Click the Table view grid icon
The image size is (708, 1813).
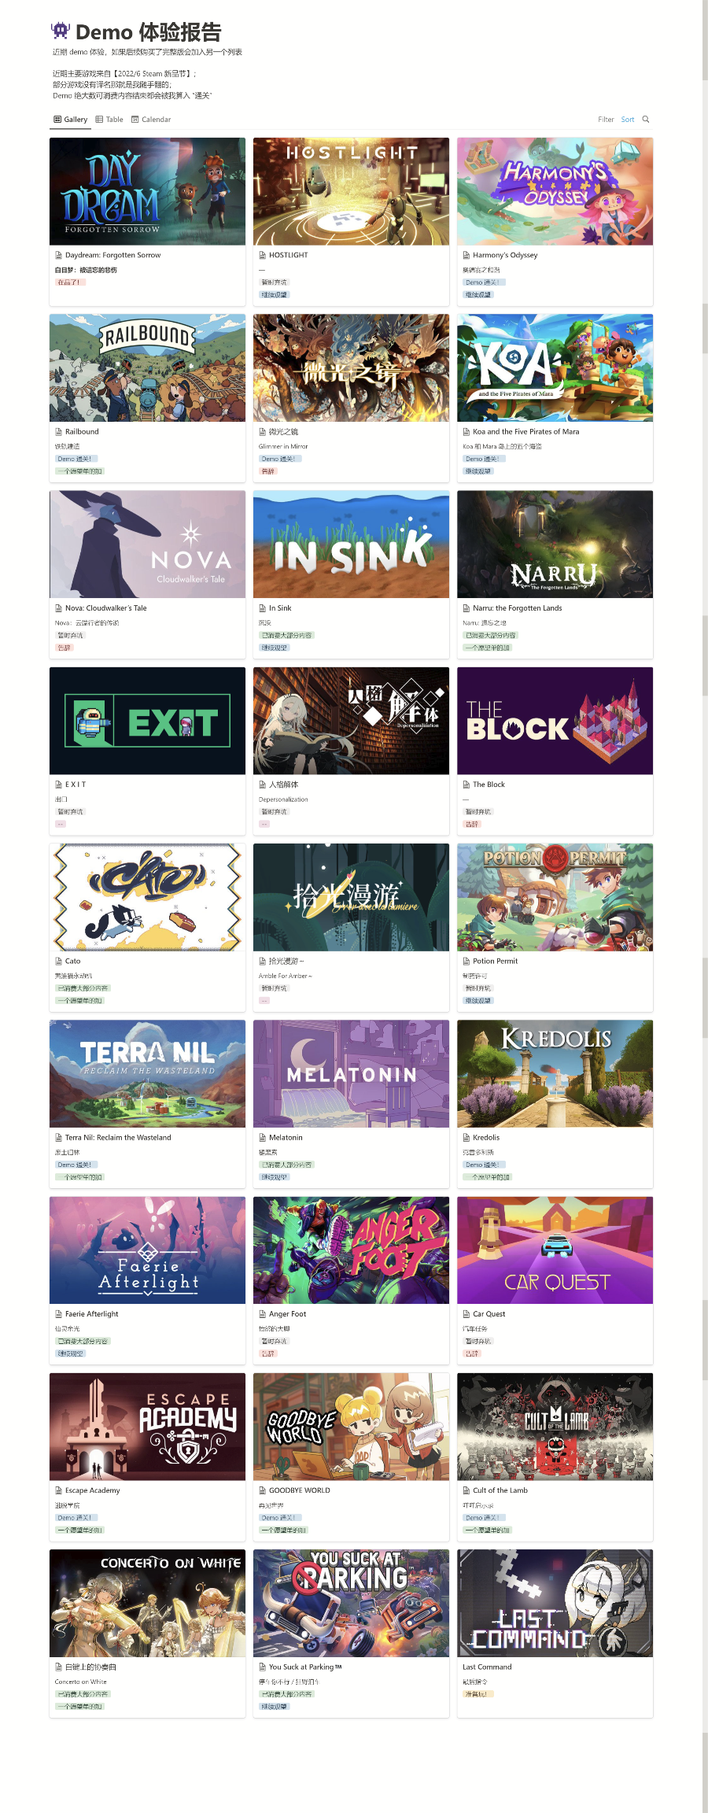pyautogui.click(x=99, y=120)
